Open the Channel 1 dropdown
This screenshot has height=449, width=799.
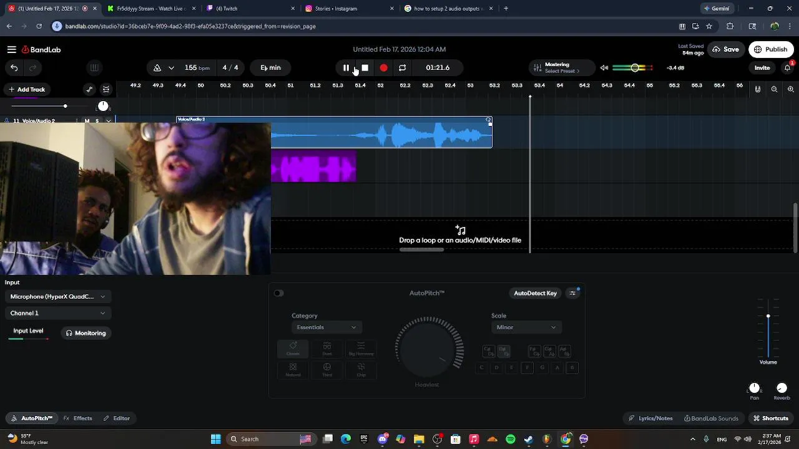pyautogui.click(x=57, y=313)
